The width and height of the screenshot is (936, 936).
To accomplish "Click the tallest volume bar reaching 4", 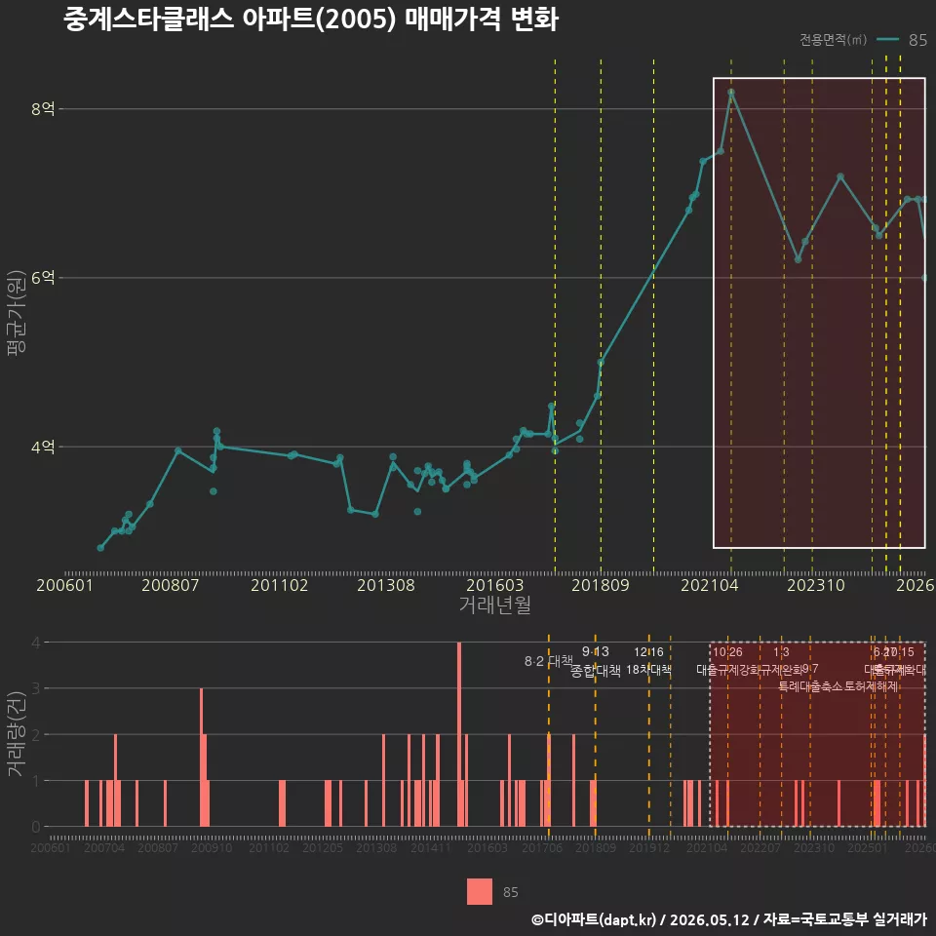I will tap(459, 734).
